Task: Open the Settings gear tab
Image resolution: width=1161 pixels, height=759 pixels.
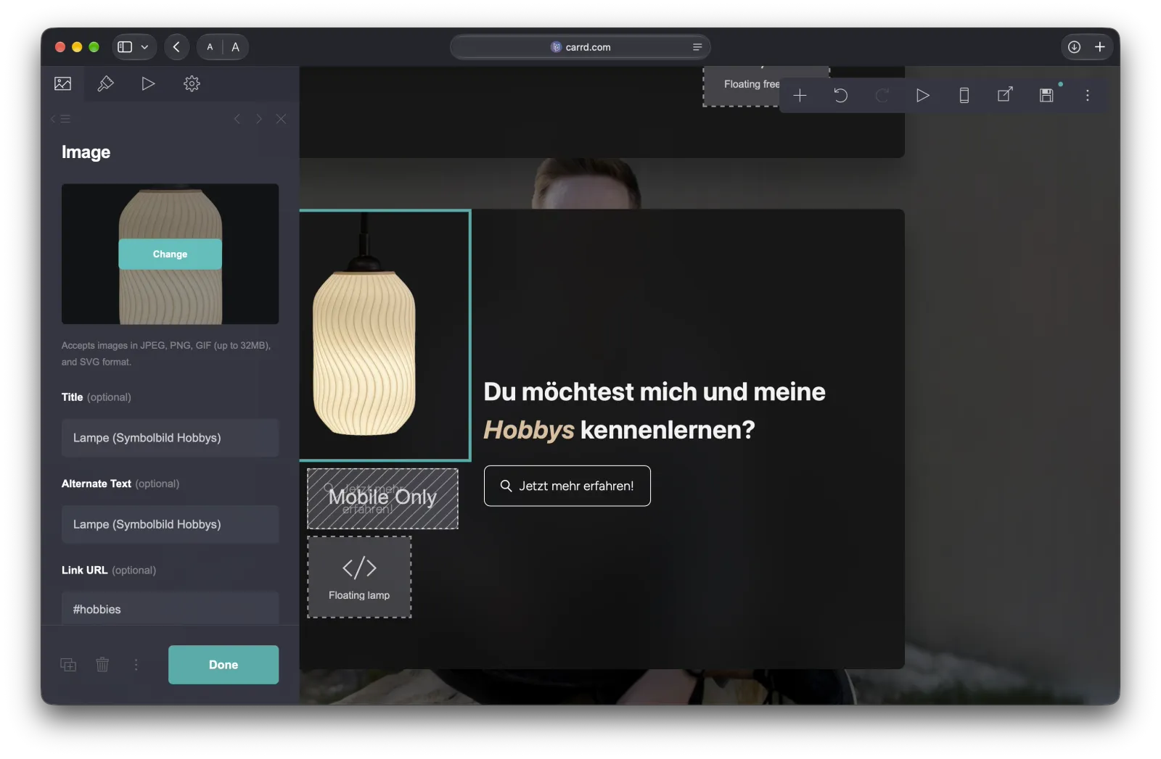Action: coord(192,84)
